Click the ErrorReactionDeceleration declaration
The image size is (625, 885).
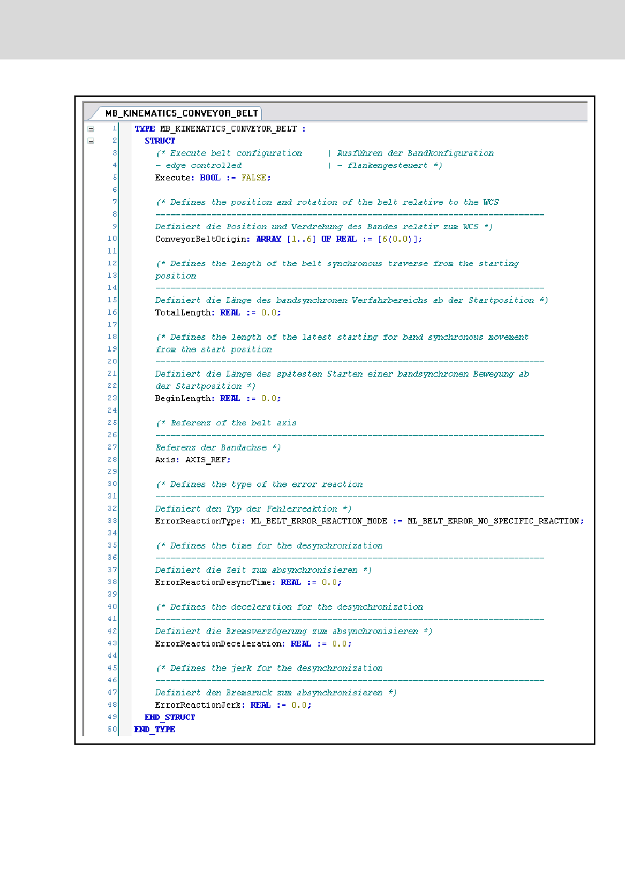tap(253, 643)
